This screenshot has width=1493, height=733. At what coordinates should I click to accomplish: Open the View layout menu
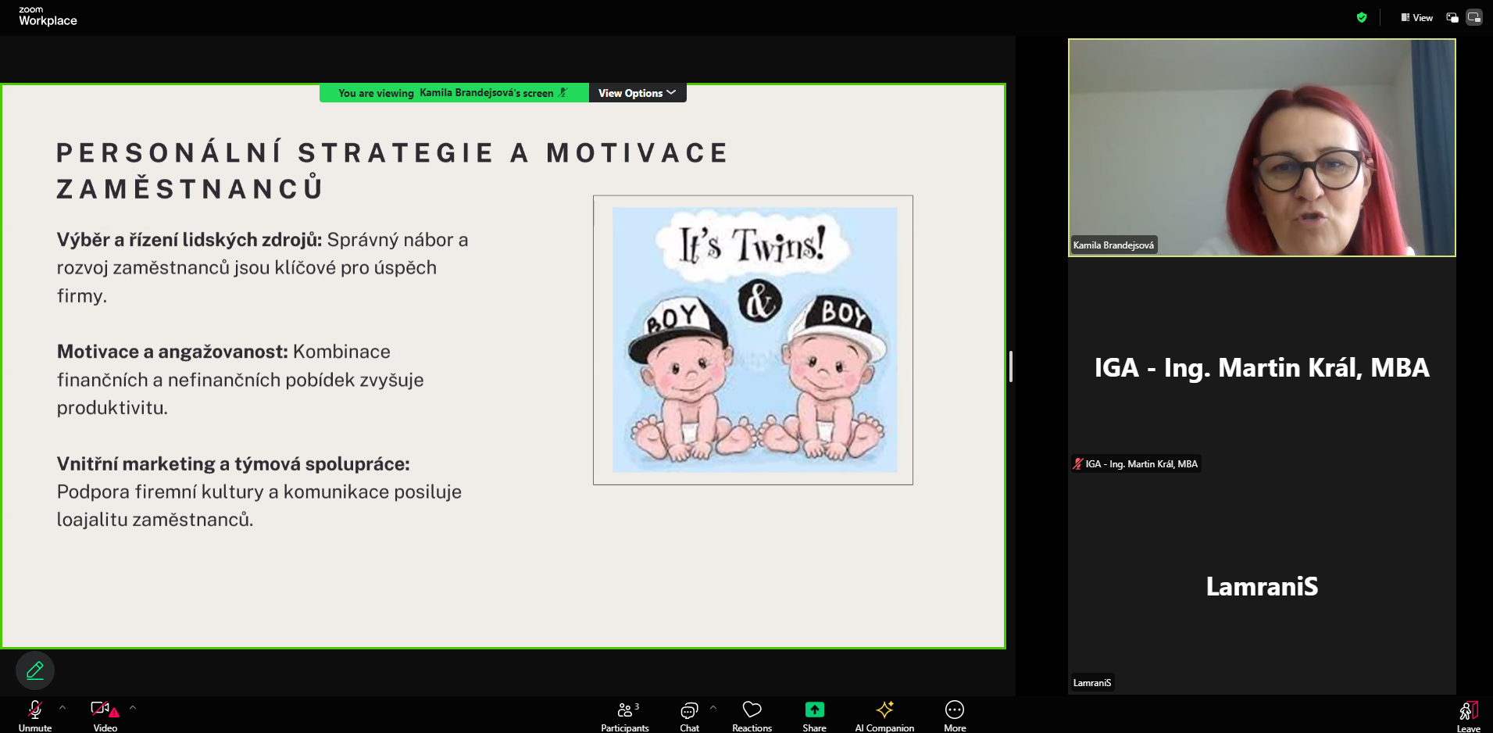pos(1417,17)
